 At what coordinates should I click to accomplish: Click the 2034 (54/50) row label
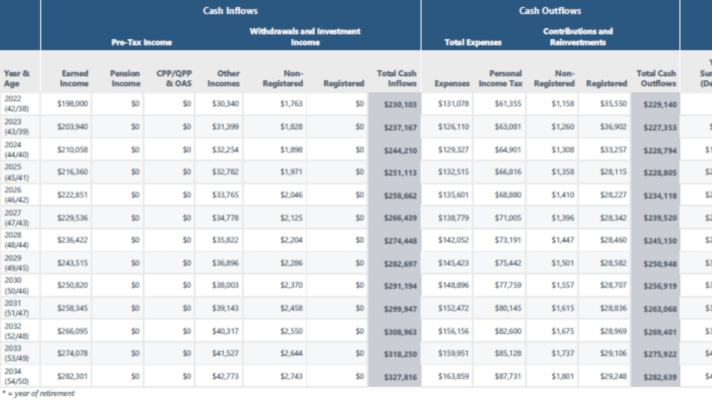16,376
